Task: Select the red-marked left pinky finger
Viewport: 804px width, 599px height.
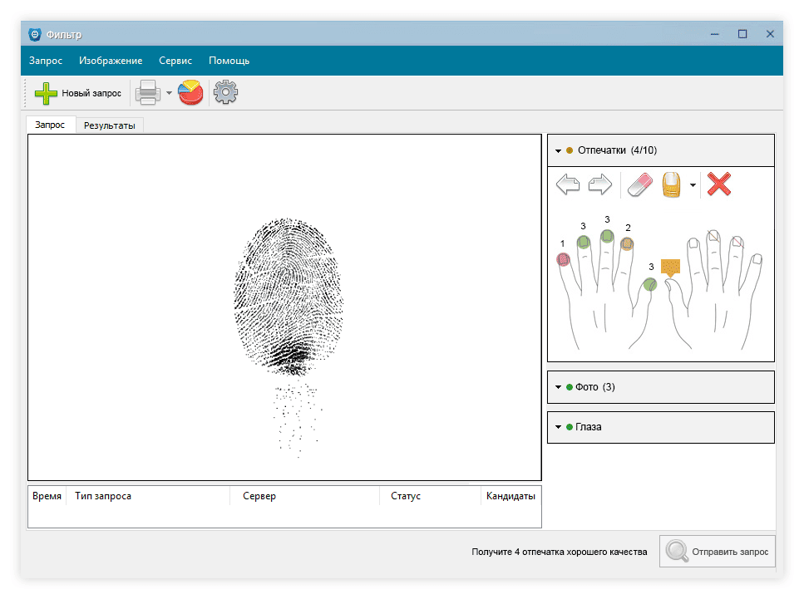Action: pos(563,260)
